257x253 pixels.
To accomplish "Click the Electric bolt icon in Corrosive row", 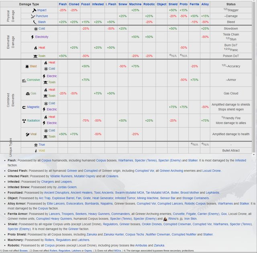I will pos(44,76).
